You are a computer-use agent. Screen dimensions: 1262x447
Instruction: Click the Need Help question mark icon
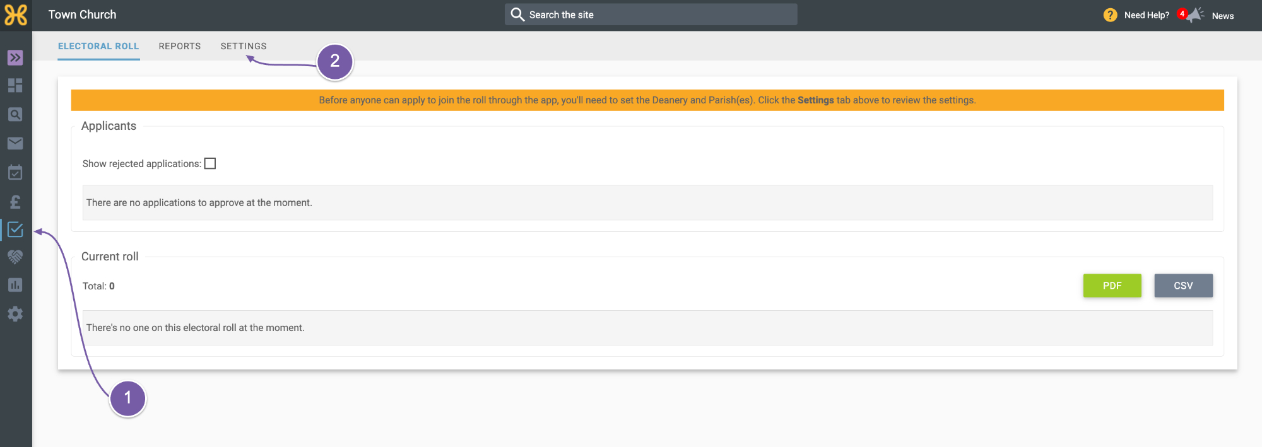tap(1111, 15)
